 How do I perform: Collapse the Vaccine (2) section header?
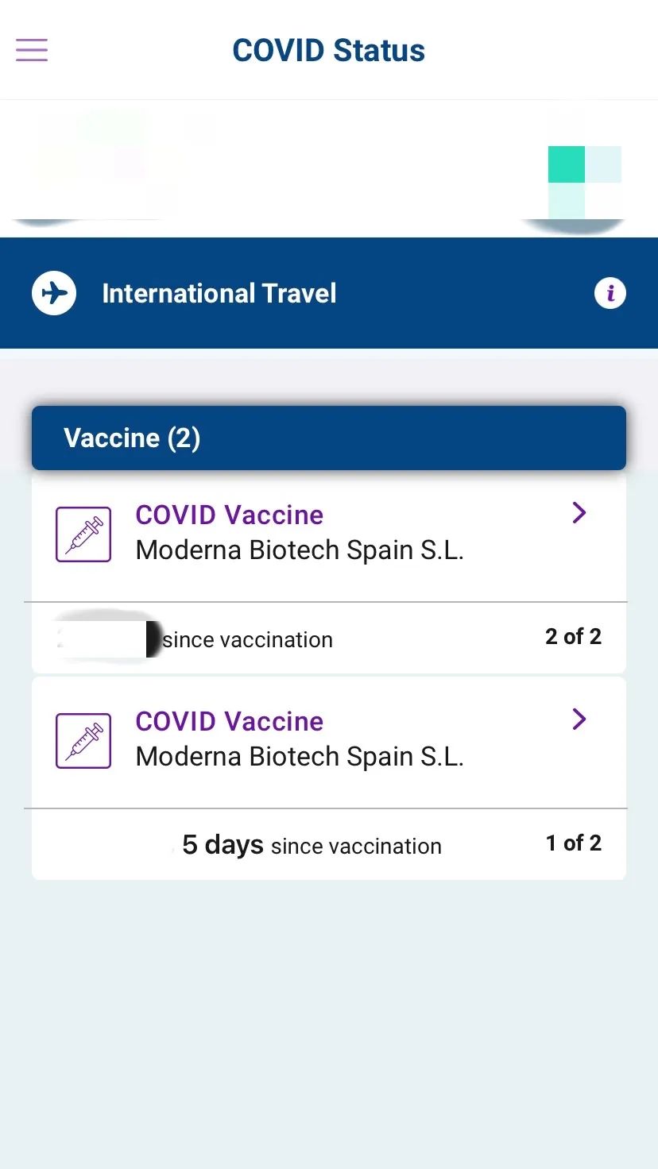(329, 438)
